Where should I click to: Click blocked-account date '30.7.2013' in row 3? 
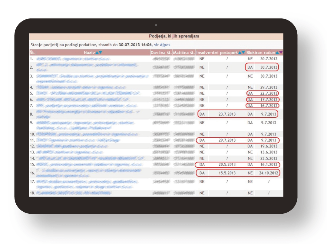pos(269,76)
